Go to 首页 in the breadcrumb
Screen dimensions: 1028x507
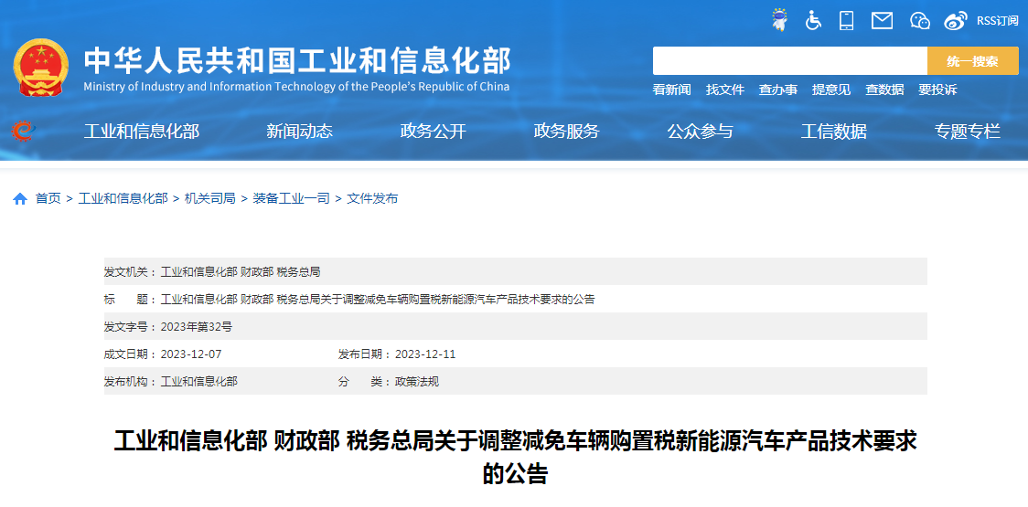(48, 198)
